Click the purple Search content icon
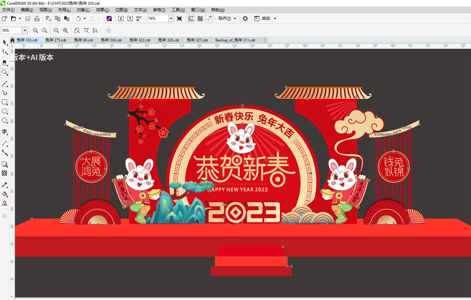Viewport: 471px width, 300px height. [109, 19]
